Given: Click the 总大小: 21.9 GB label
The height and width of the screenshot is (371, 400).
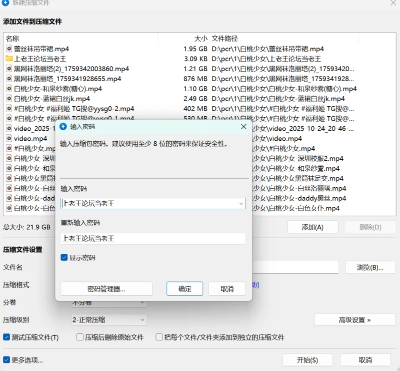Looking at the screenshot, I should 27,227.
